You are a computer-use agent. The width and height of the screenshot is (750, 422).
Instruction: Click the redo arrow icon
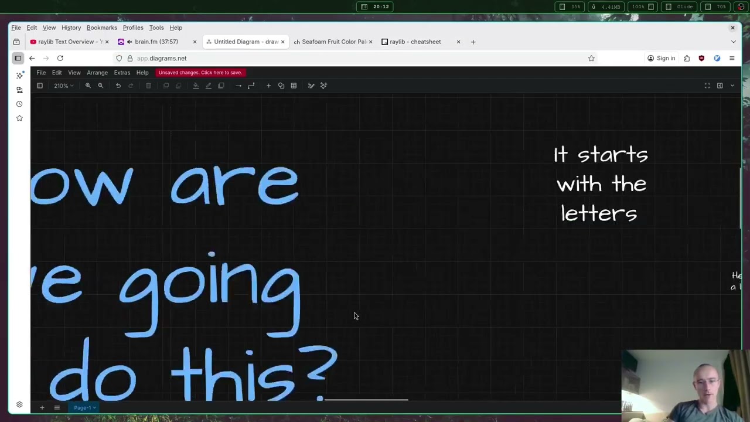[131, 86]
